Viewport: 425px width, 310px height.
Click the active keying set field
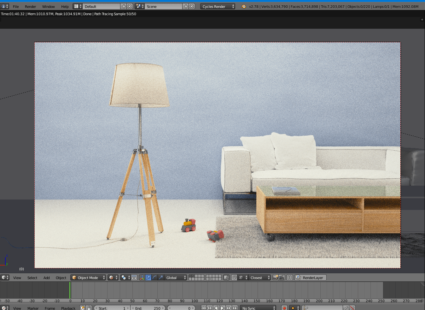coord(322,308)
